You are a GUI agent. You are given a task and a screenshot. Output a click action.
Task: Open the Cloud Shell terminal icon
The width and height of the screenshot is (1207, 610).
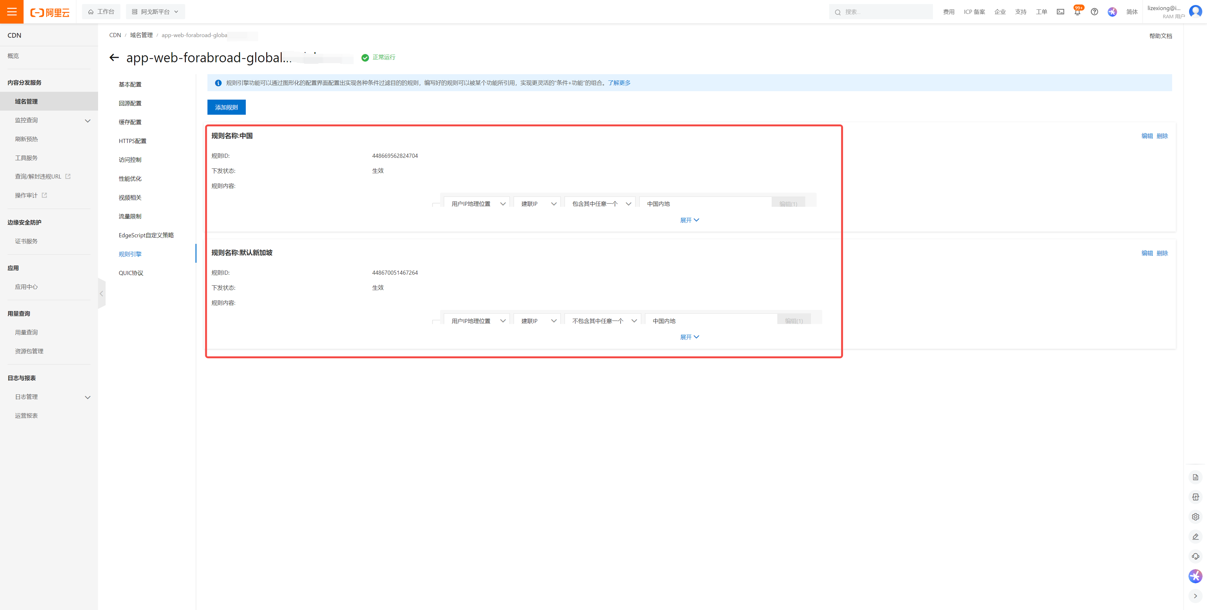coord(1060,12)
